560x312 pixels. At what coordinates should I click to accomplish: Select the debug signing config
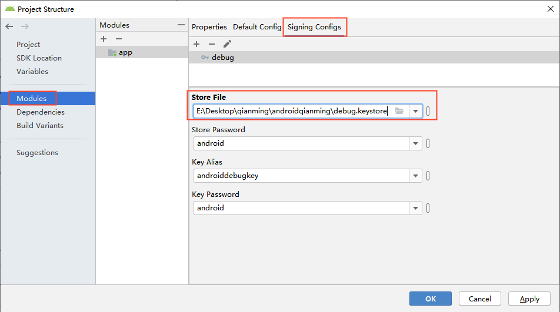[x=222, y=58]
